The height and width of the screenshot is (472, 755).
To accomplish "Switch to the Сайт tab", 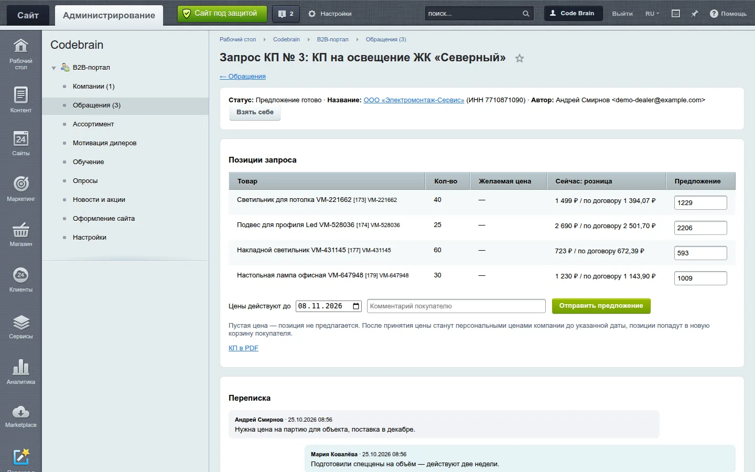I will click(28, 15).
